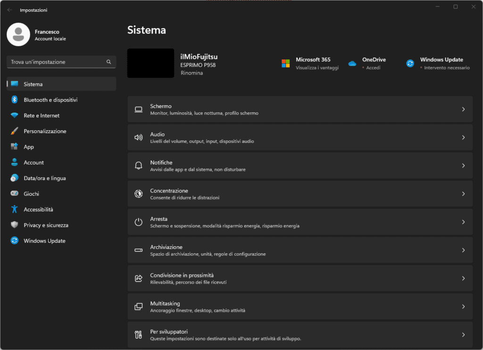Click the search magnifier icon
Image resolution: width=483 pixels, height=350 pixels.
(x=108, y=62)
